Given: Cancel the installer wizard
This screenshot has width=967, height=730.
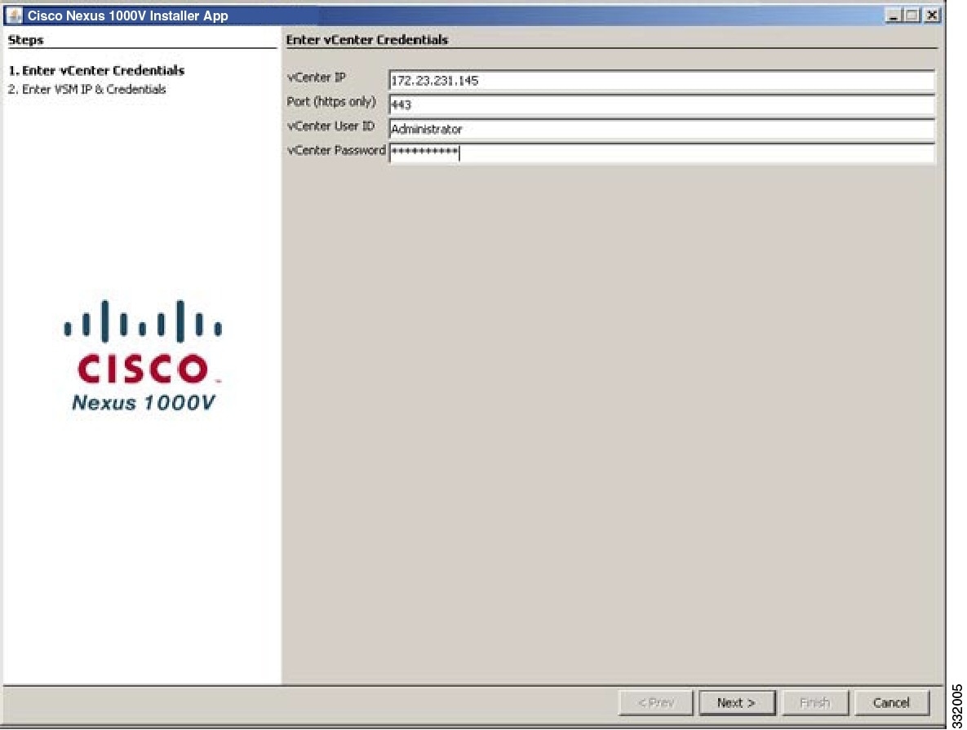Looking at the screenshot, I should [x=891, y=702].
